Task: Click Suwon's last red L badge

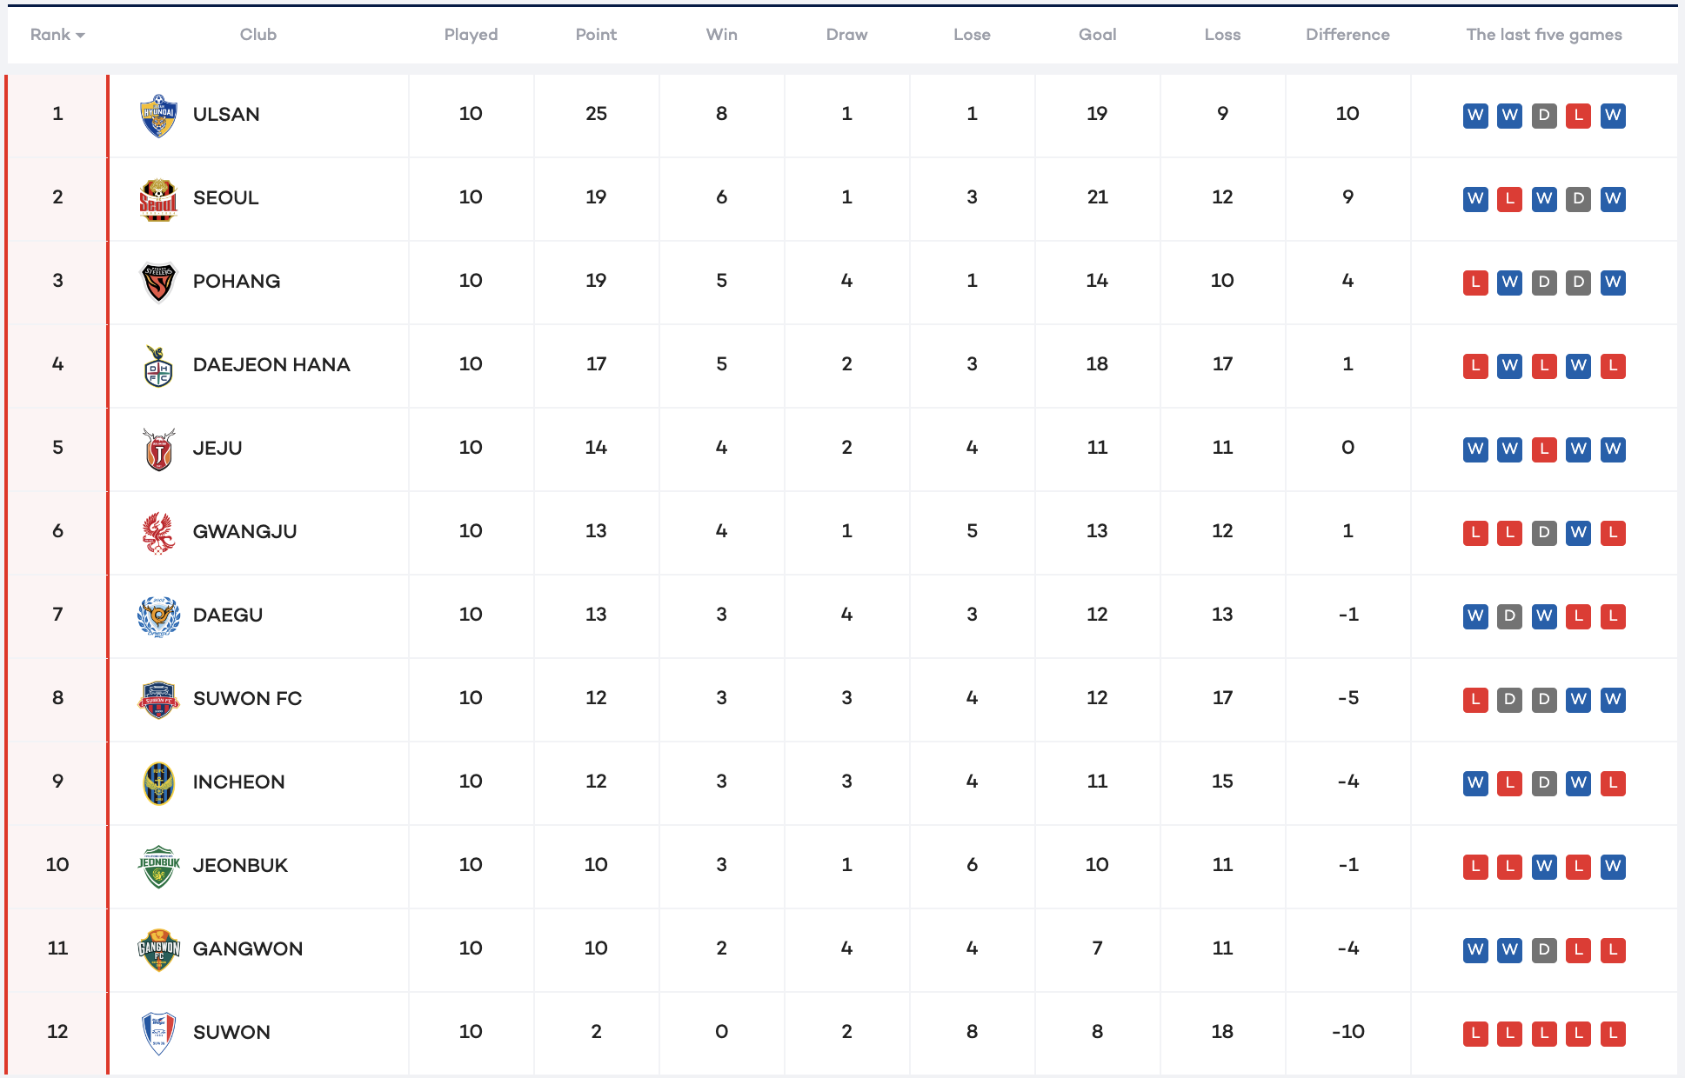Action: pos(1613,1033)
